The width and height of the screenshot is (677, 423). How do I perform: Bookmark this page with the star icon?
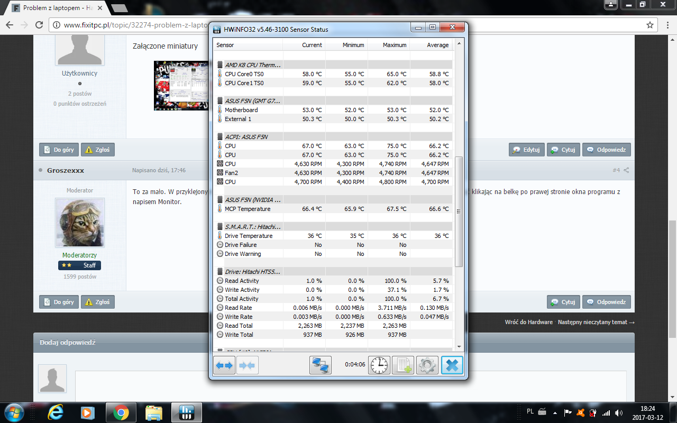click(650, 25)
